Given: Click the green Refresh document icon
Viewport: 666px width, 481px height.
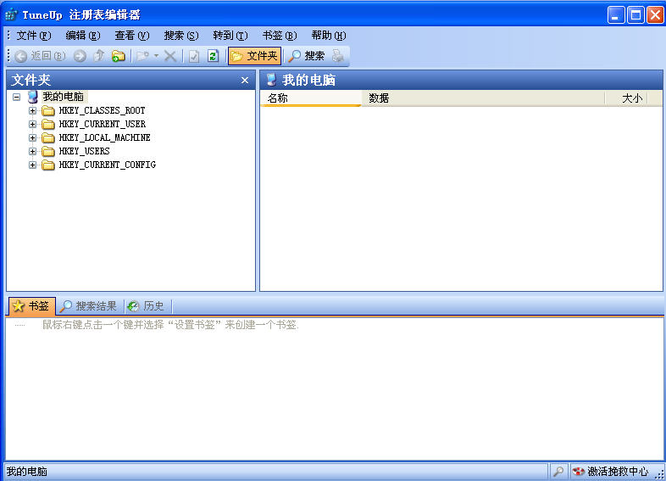Looking at the screenshot, I should click(213, 56).
